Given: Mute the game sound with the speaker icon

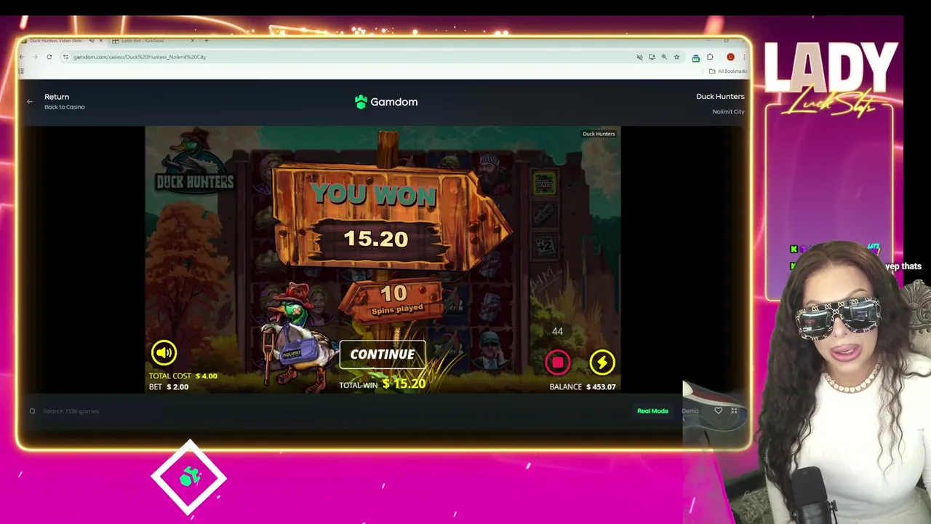Looking at the screenshot, I should click(x=164, y=353).
